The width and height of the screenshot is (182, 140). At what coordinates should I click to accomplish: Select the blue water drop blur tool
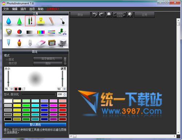tap(9, 21)
